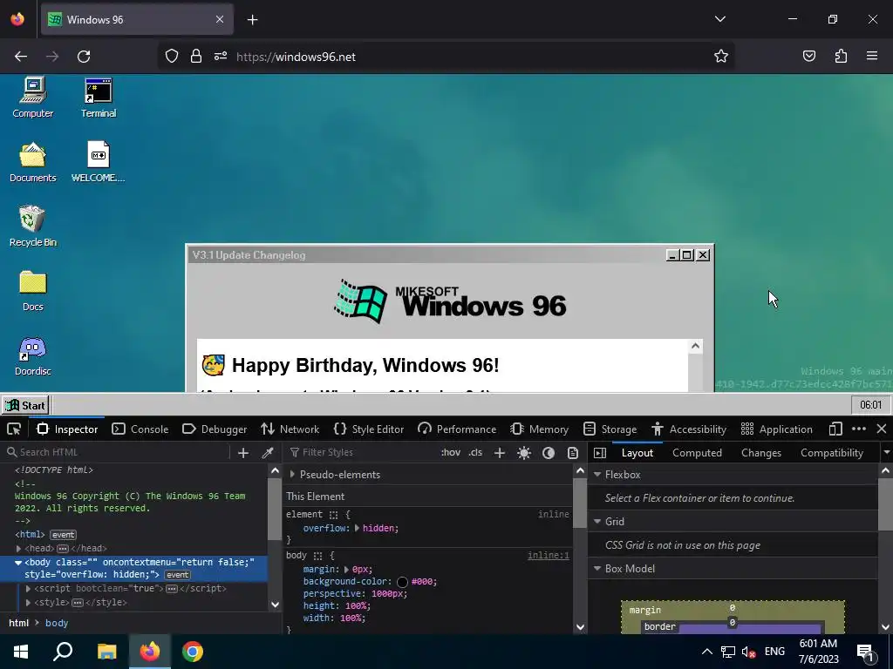Toggle dark color scheme simulation icon

pos(549,452)
